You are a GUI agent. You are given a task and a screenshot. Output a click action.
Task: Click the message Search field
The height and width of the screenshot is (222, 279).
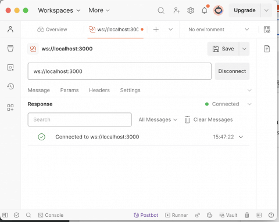pyautogui.click(x=80, y=119)
